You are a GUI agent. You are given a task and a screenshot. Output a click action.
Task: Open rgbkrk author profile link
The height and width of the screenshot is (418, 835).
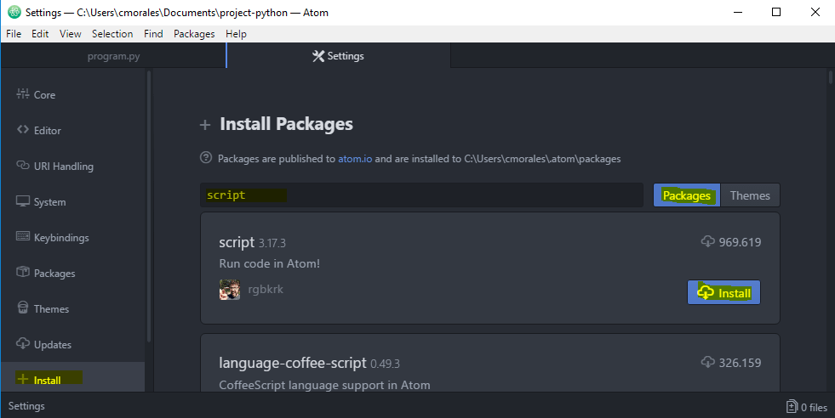266,290
